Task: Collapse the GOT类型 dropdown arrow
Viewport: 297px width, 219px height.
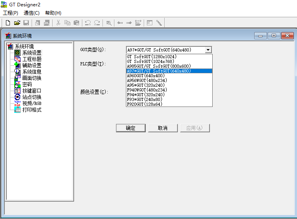Action: pos(208,50)
